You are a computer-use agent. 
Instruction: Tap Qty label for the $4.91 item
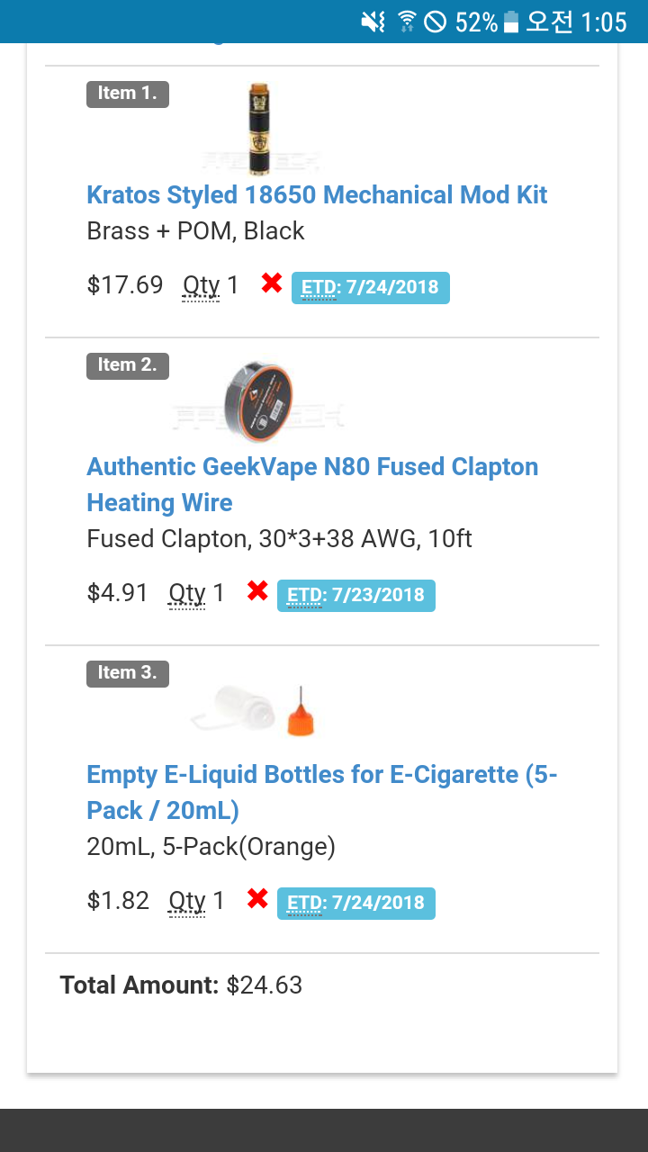(x=186, y=594)
